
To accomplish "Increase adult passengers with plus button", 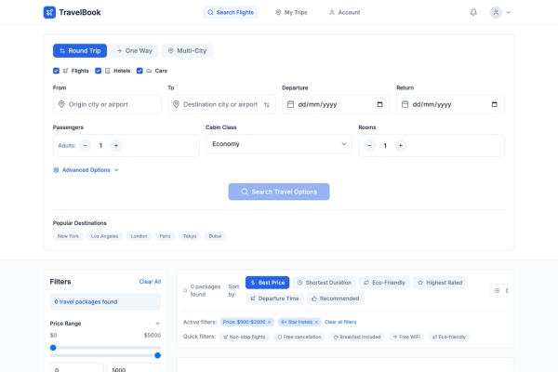I will (x=116, y=146).
